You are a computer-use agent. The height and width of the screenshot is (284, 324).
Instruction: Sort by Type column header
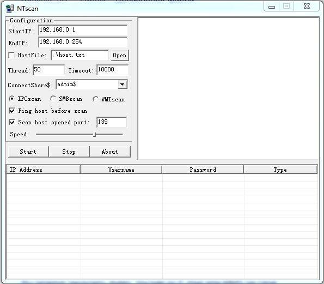pyautogui.click(x=280, y=170)
